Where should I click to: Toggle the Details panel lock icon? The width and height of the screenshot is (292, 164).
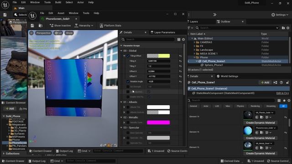(x=287, y=82)
